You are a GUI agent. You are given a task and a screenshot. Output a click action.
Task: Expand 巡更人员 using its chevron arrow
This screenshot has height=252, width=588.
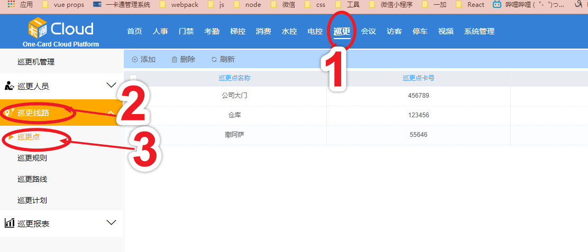(111, 85)
